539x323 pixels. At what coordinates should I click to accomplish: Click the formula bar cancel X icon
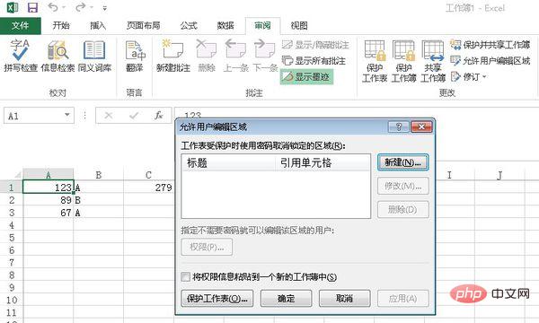coord(109,116)
